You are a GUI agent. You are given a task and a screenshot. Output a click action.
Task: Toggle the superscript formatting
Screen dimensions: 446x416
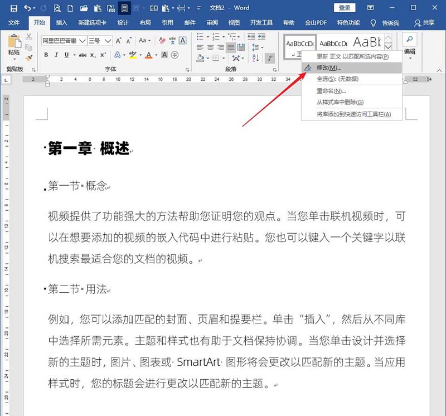click(103, 54)
